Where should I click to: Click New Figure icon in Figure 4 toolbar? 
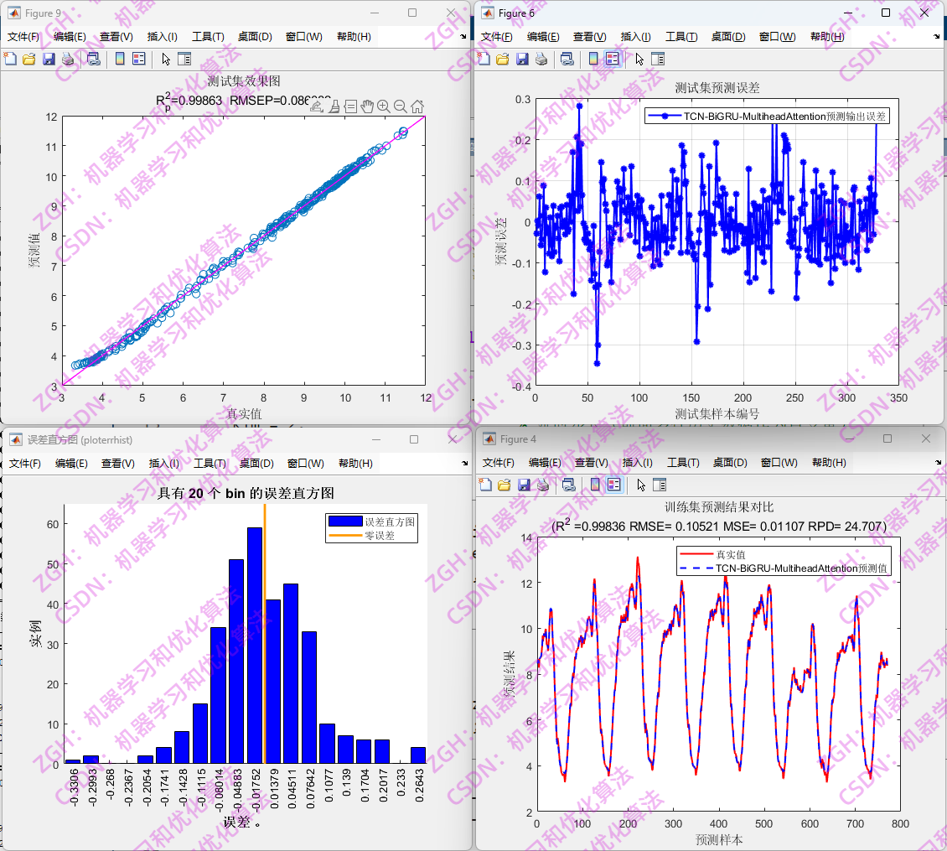(485, 485)
